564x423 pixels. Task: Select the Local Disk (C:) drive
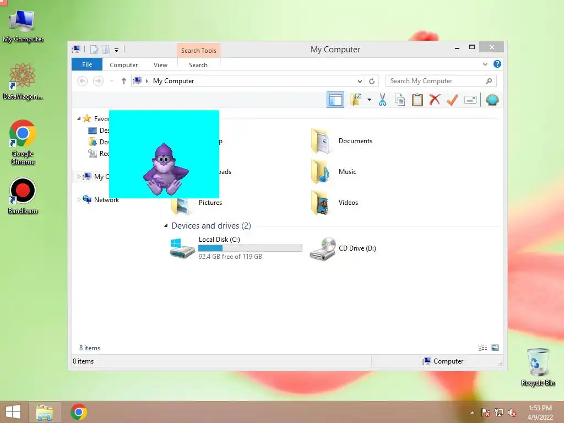pos(236,248)
